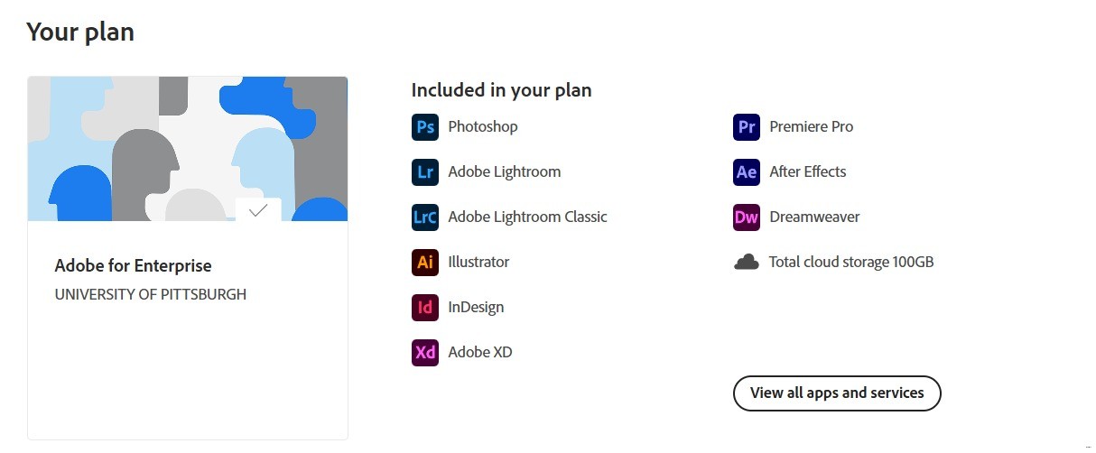Click the Dreamweaver Dw icon

[747, 217]
